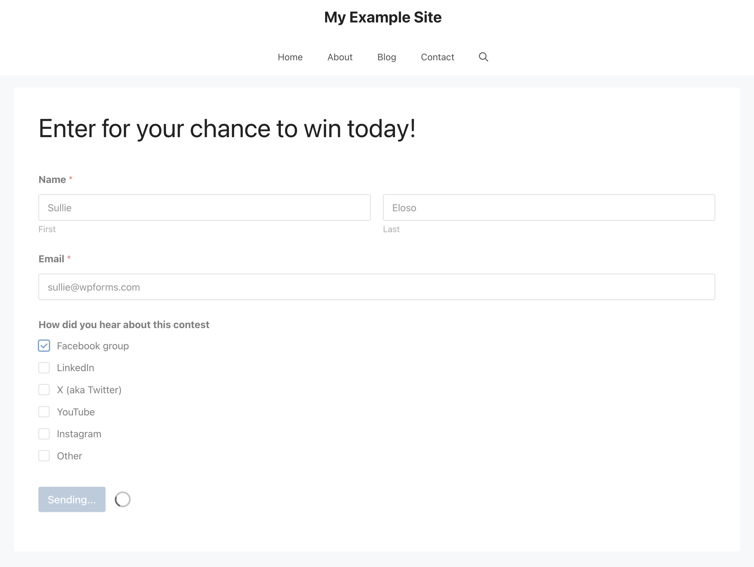Navigate to the Blog menu item
This screenshot has width=754, height=567.
point(387,57)
